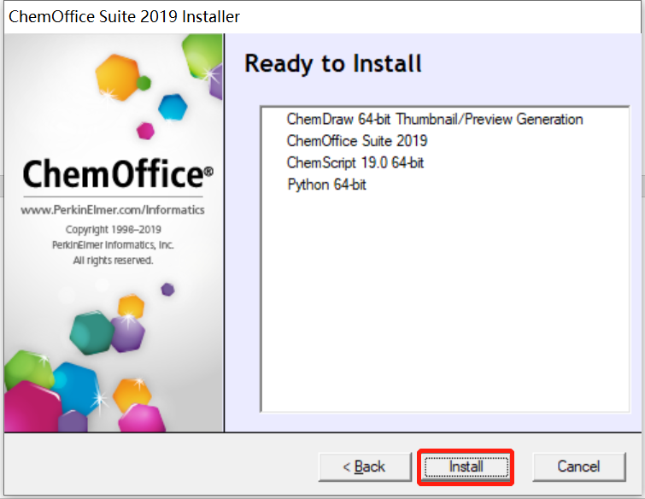
Task: Select ChemDraw 64-bit Thumbnail/Preview Generation entry
Action: (x=435, y=120)
